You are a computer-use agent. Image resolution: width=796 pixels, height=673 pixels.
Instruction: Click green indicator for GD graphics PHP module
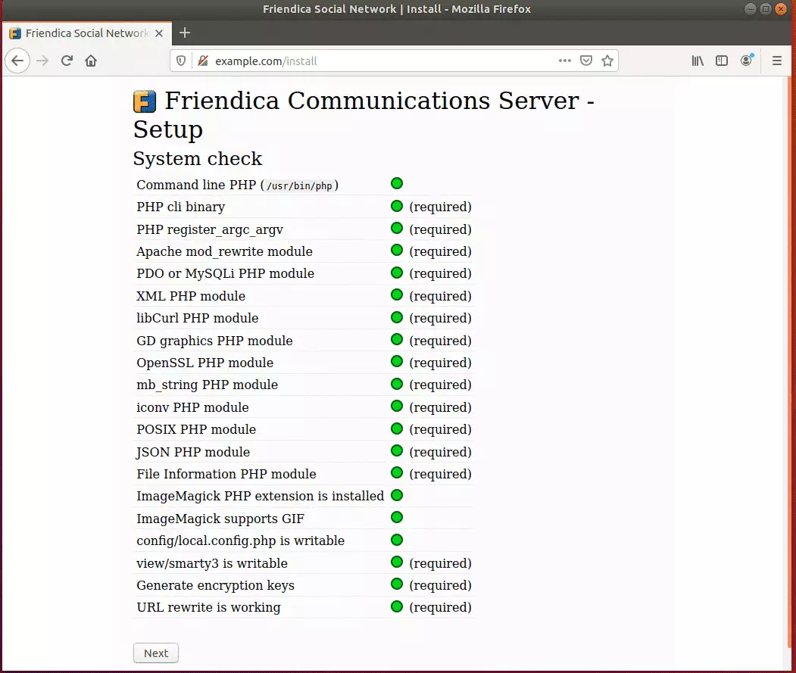[397, 340]
